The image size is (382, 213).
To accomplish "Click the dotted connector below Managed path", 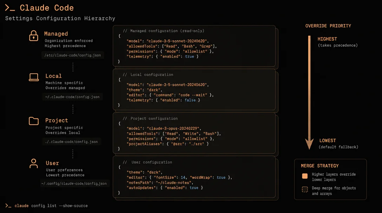I will point(73,67).
